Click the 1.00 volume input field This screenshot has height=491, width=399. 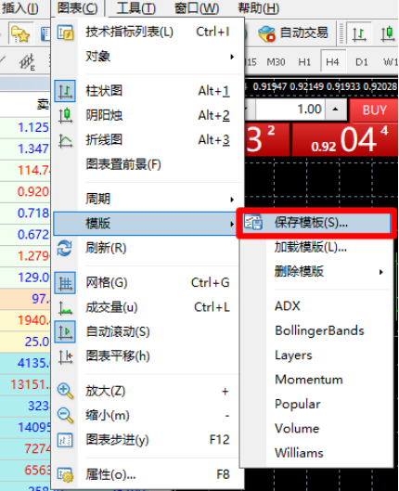click(290, 110)
